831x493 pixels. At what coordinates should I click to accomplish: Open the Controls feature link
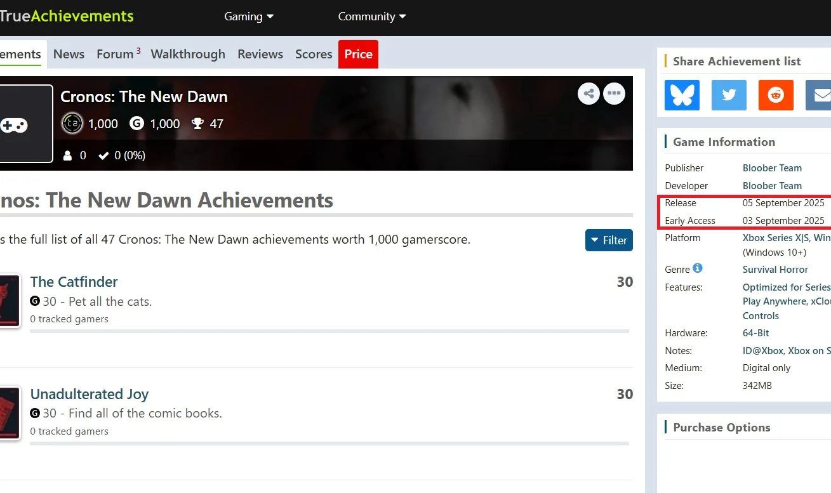pos(761,316)
